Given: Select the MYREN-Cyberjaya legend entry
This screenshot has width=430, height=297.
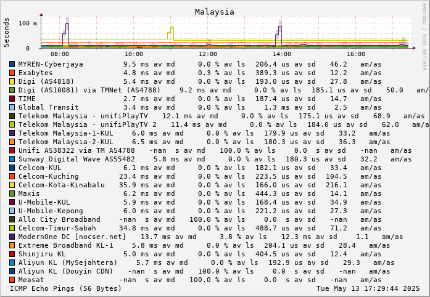Looking at the screenshot, I should 195,64.
